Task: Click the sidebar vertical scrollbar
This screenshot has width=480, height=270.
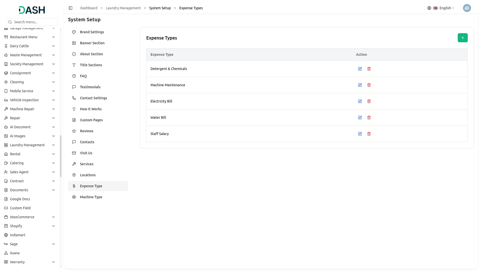Action: 61,156
